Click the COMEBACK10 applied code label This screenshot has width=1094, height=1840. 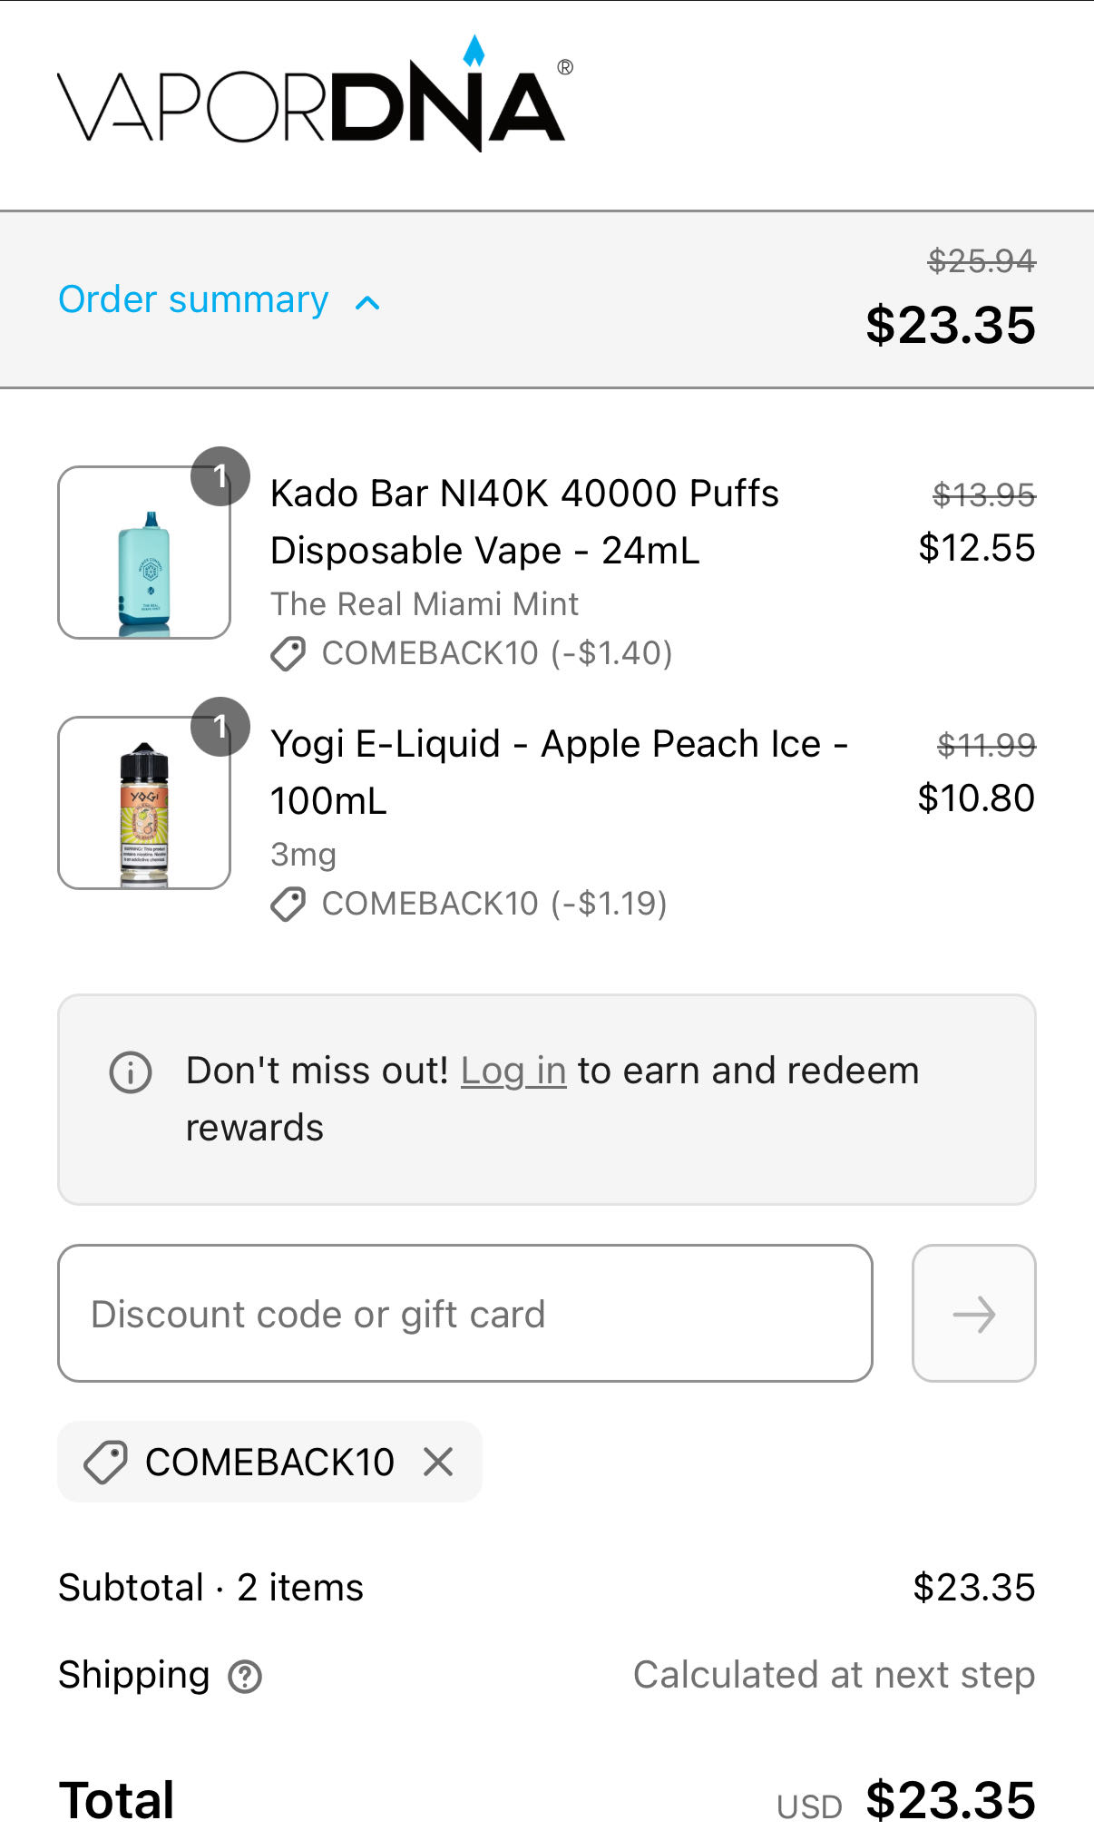269,1462
